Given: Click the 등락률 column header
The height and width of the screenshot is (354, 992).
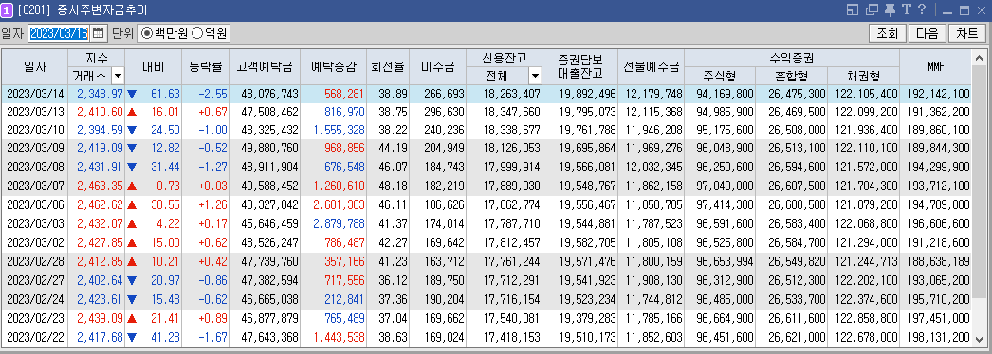Looking at the screenshot, I should pos(205,67).
